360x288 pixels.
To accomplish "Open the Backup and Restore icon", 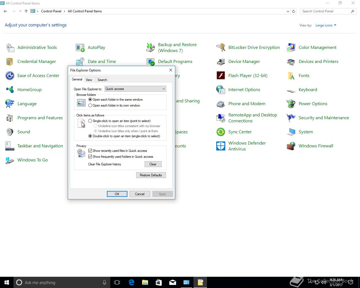I will [150, 48].
